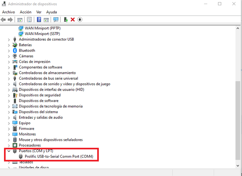
Task: Click the forward arrow in toolbar
Action: (x=10, y=20)
